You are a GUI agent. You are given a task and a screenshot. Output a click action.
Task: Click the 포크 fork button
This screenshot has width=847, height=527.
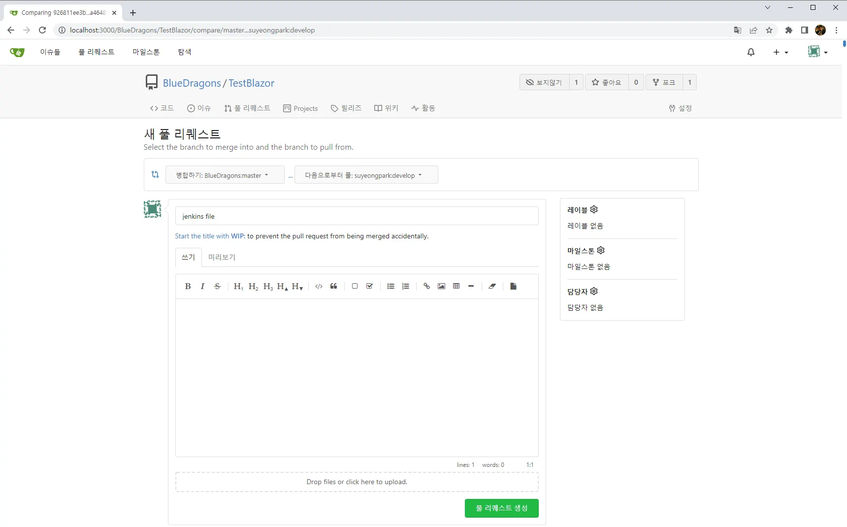[664, 82]
